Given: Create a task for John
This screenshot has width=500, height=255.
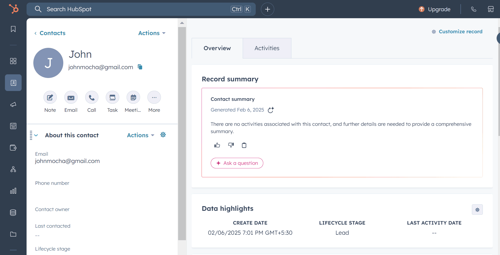Looking at the screenshot, I should pyautogui.click(x=112, y=97).
